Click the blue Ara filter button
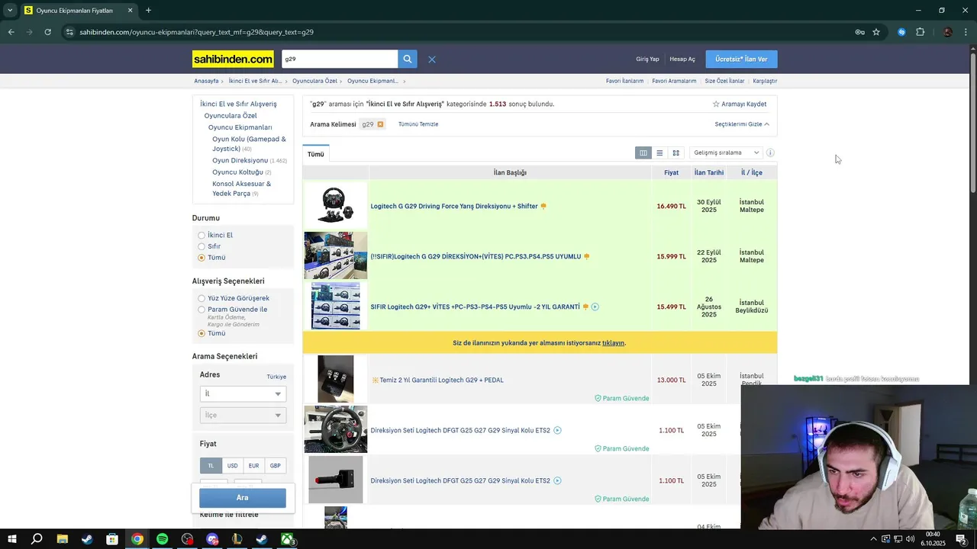This screenshot has height=549, width=977. 243,498
